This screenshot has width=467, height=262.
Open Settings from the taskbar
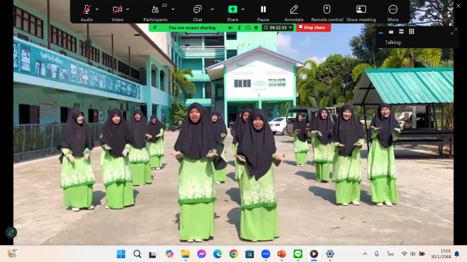[330, 254]
